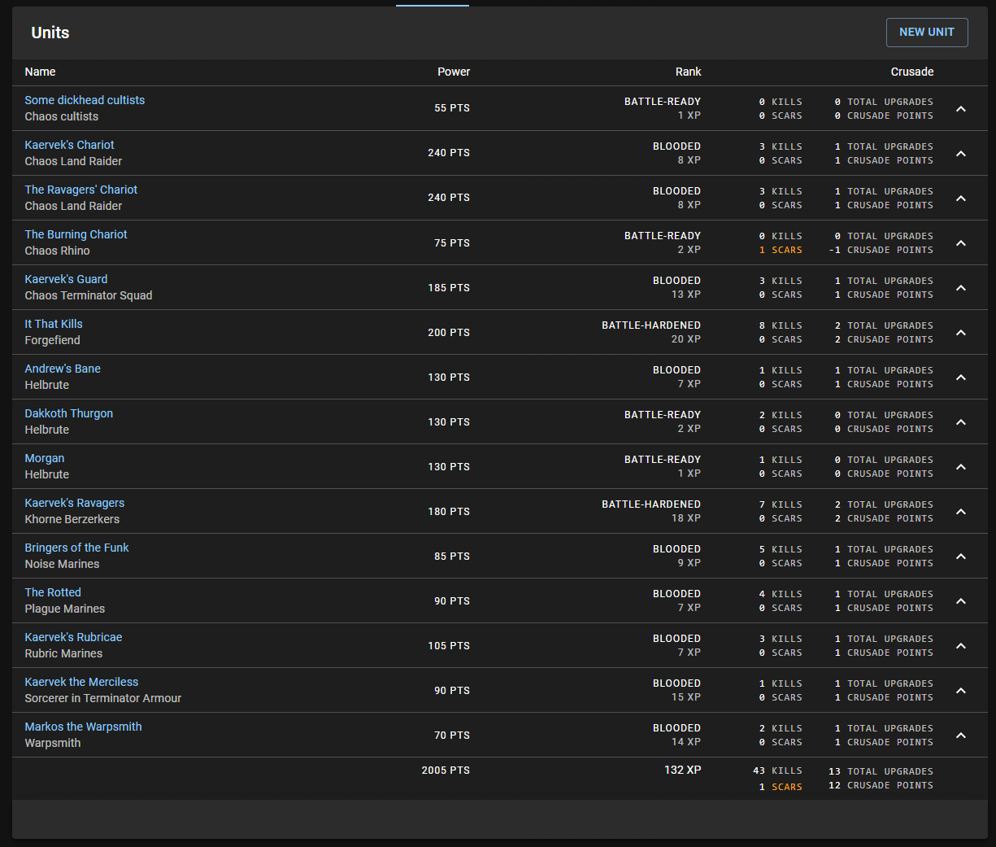Toggle chevron for The Ravagers' Chariot

pyautogui.click(x=960, y=199)
